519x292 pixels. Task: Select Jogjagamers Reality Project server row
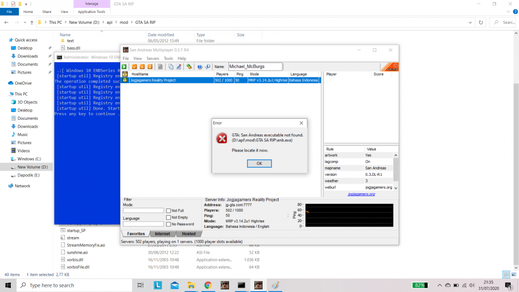[x=221, y=80]
